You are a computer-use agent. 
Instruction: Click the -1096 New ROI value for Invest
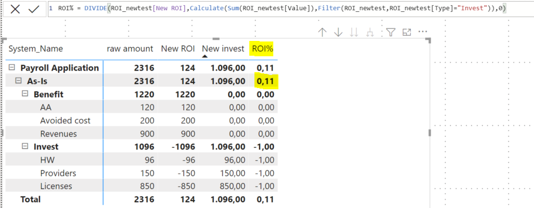point(183,147)
